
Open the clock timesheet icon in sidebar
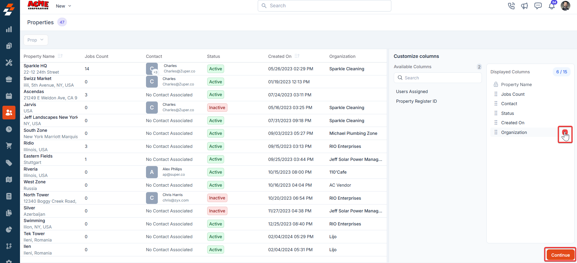tap(9, 129)
